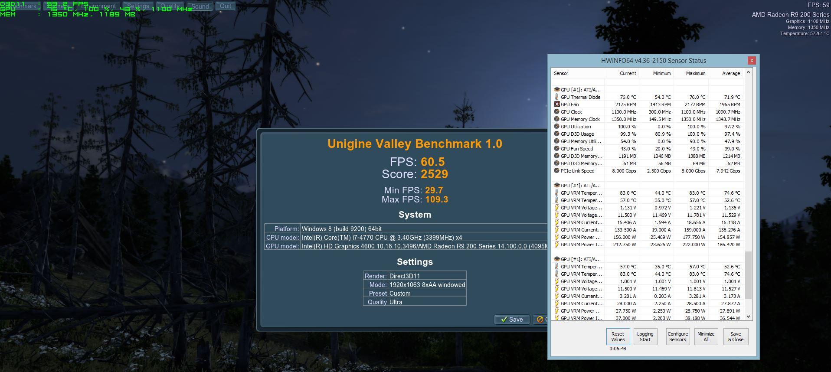Click lightning icon of VRM Power row reading 37.000 W
831x372 pixels.
[556, 318]
